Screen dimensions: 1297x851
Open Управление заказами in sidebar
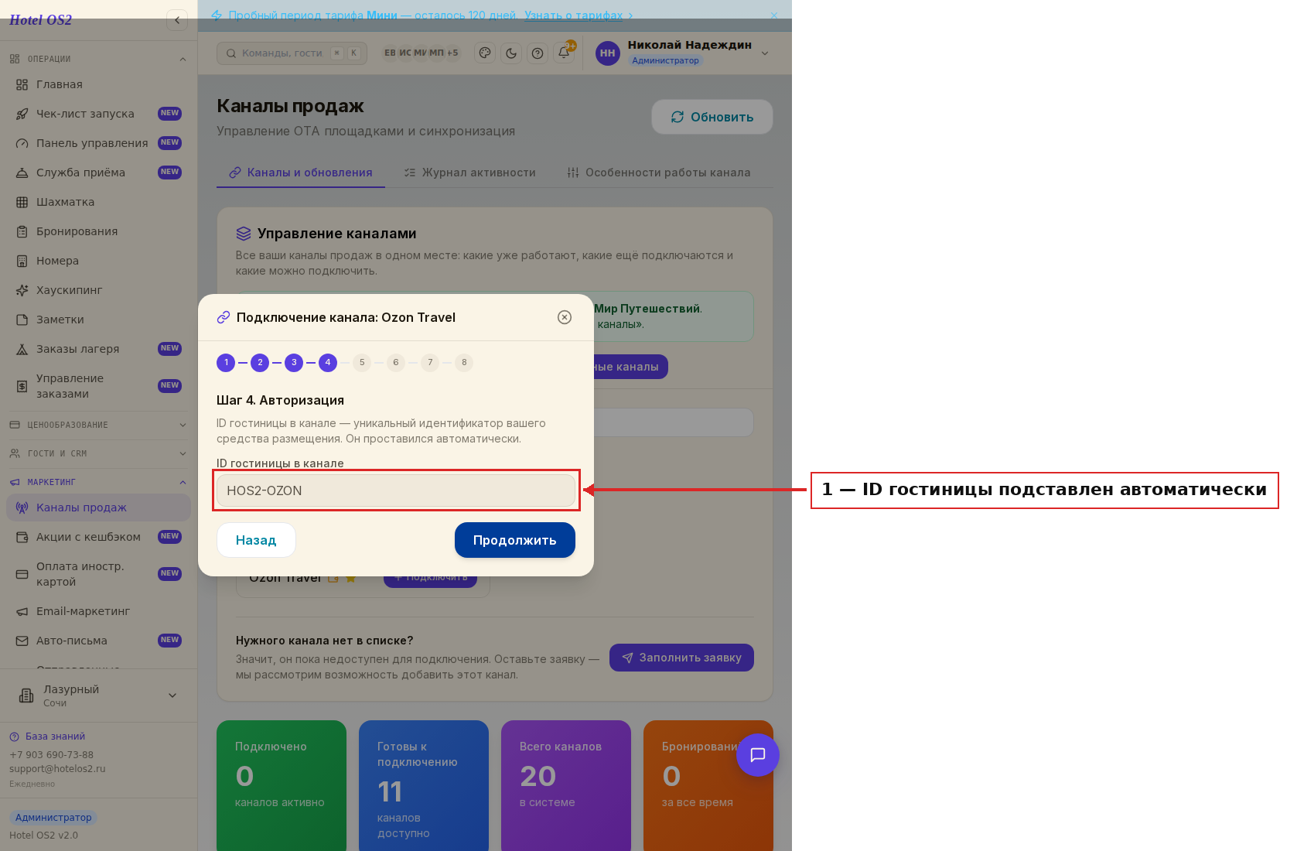coord(98,386)
